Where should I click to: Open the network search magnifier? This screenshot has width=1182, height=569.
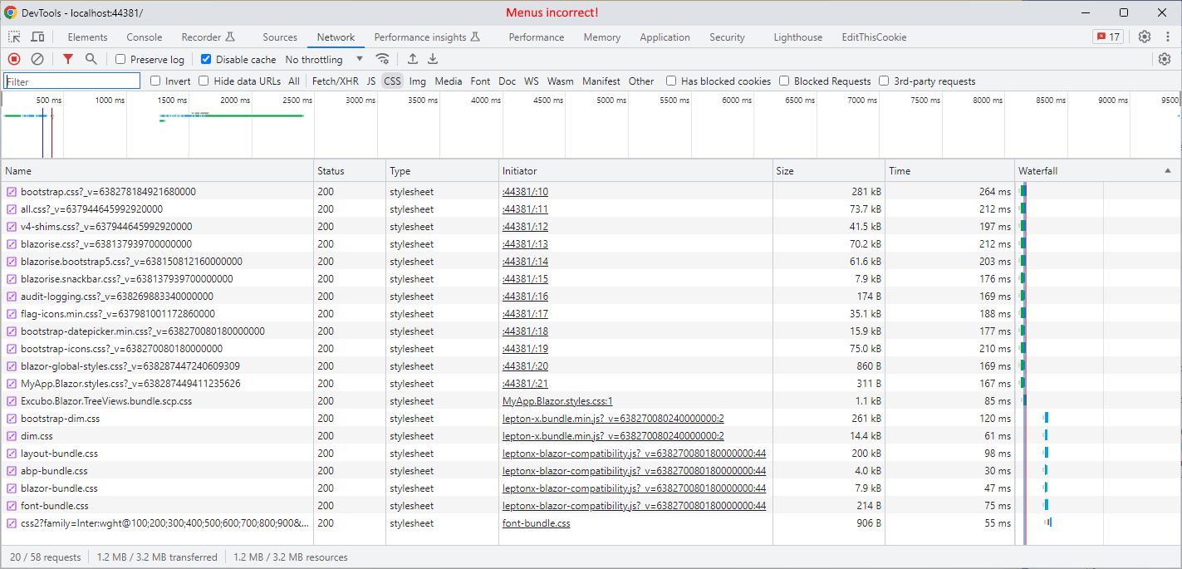(91, 59)
